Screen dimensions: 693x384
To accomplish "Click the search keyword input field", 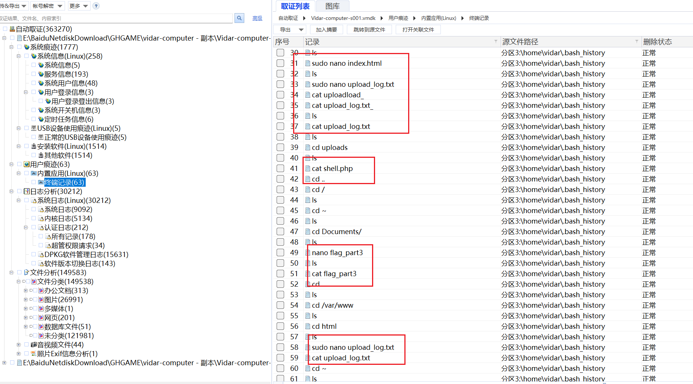I will (116, 18).
